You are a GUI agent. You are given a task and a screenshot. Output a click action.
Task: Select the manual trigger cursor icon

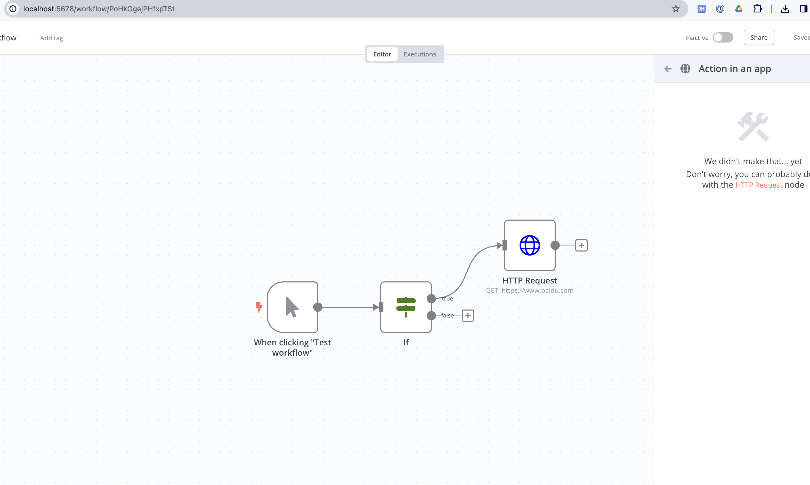point(292,307)
